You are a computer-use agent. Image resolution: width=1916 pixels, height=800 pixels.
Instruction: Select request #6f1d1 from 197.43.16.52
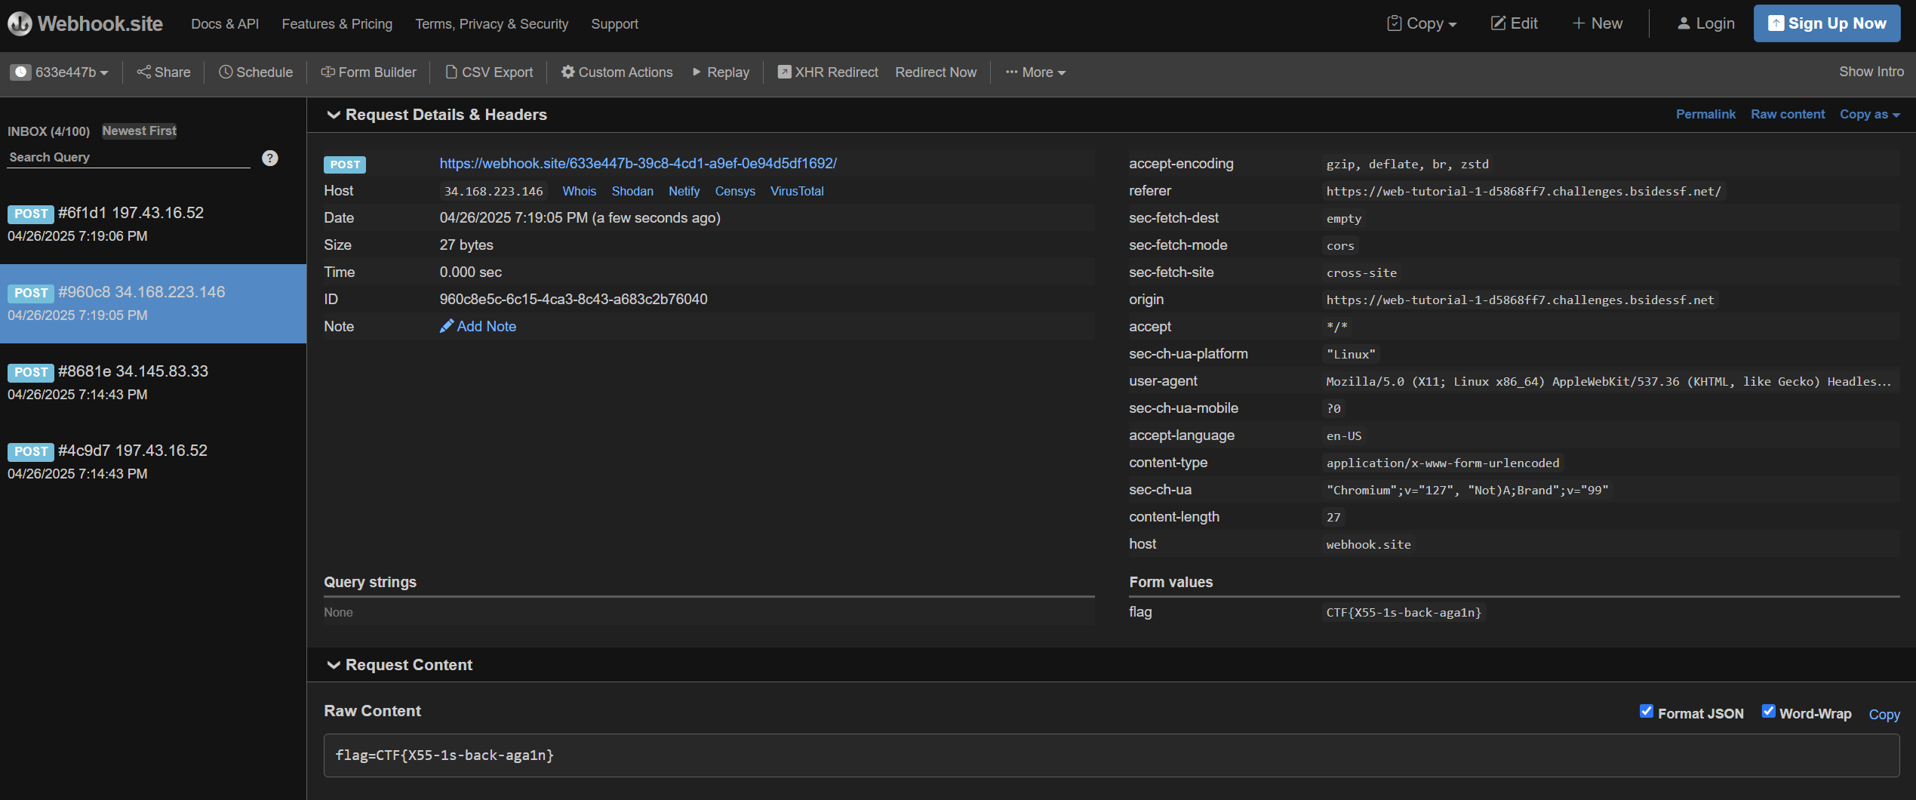tap(153, 225)
